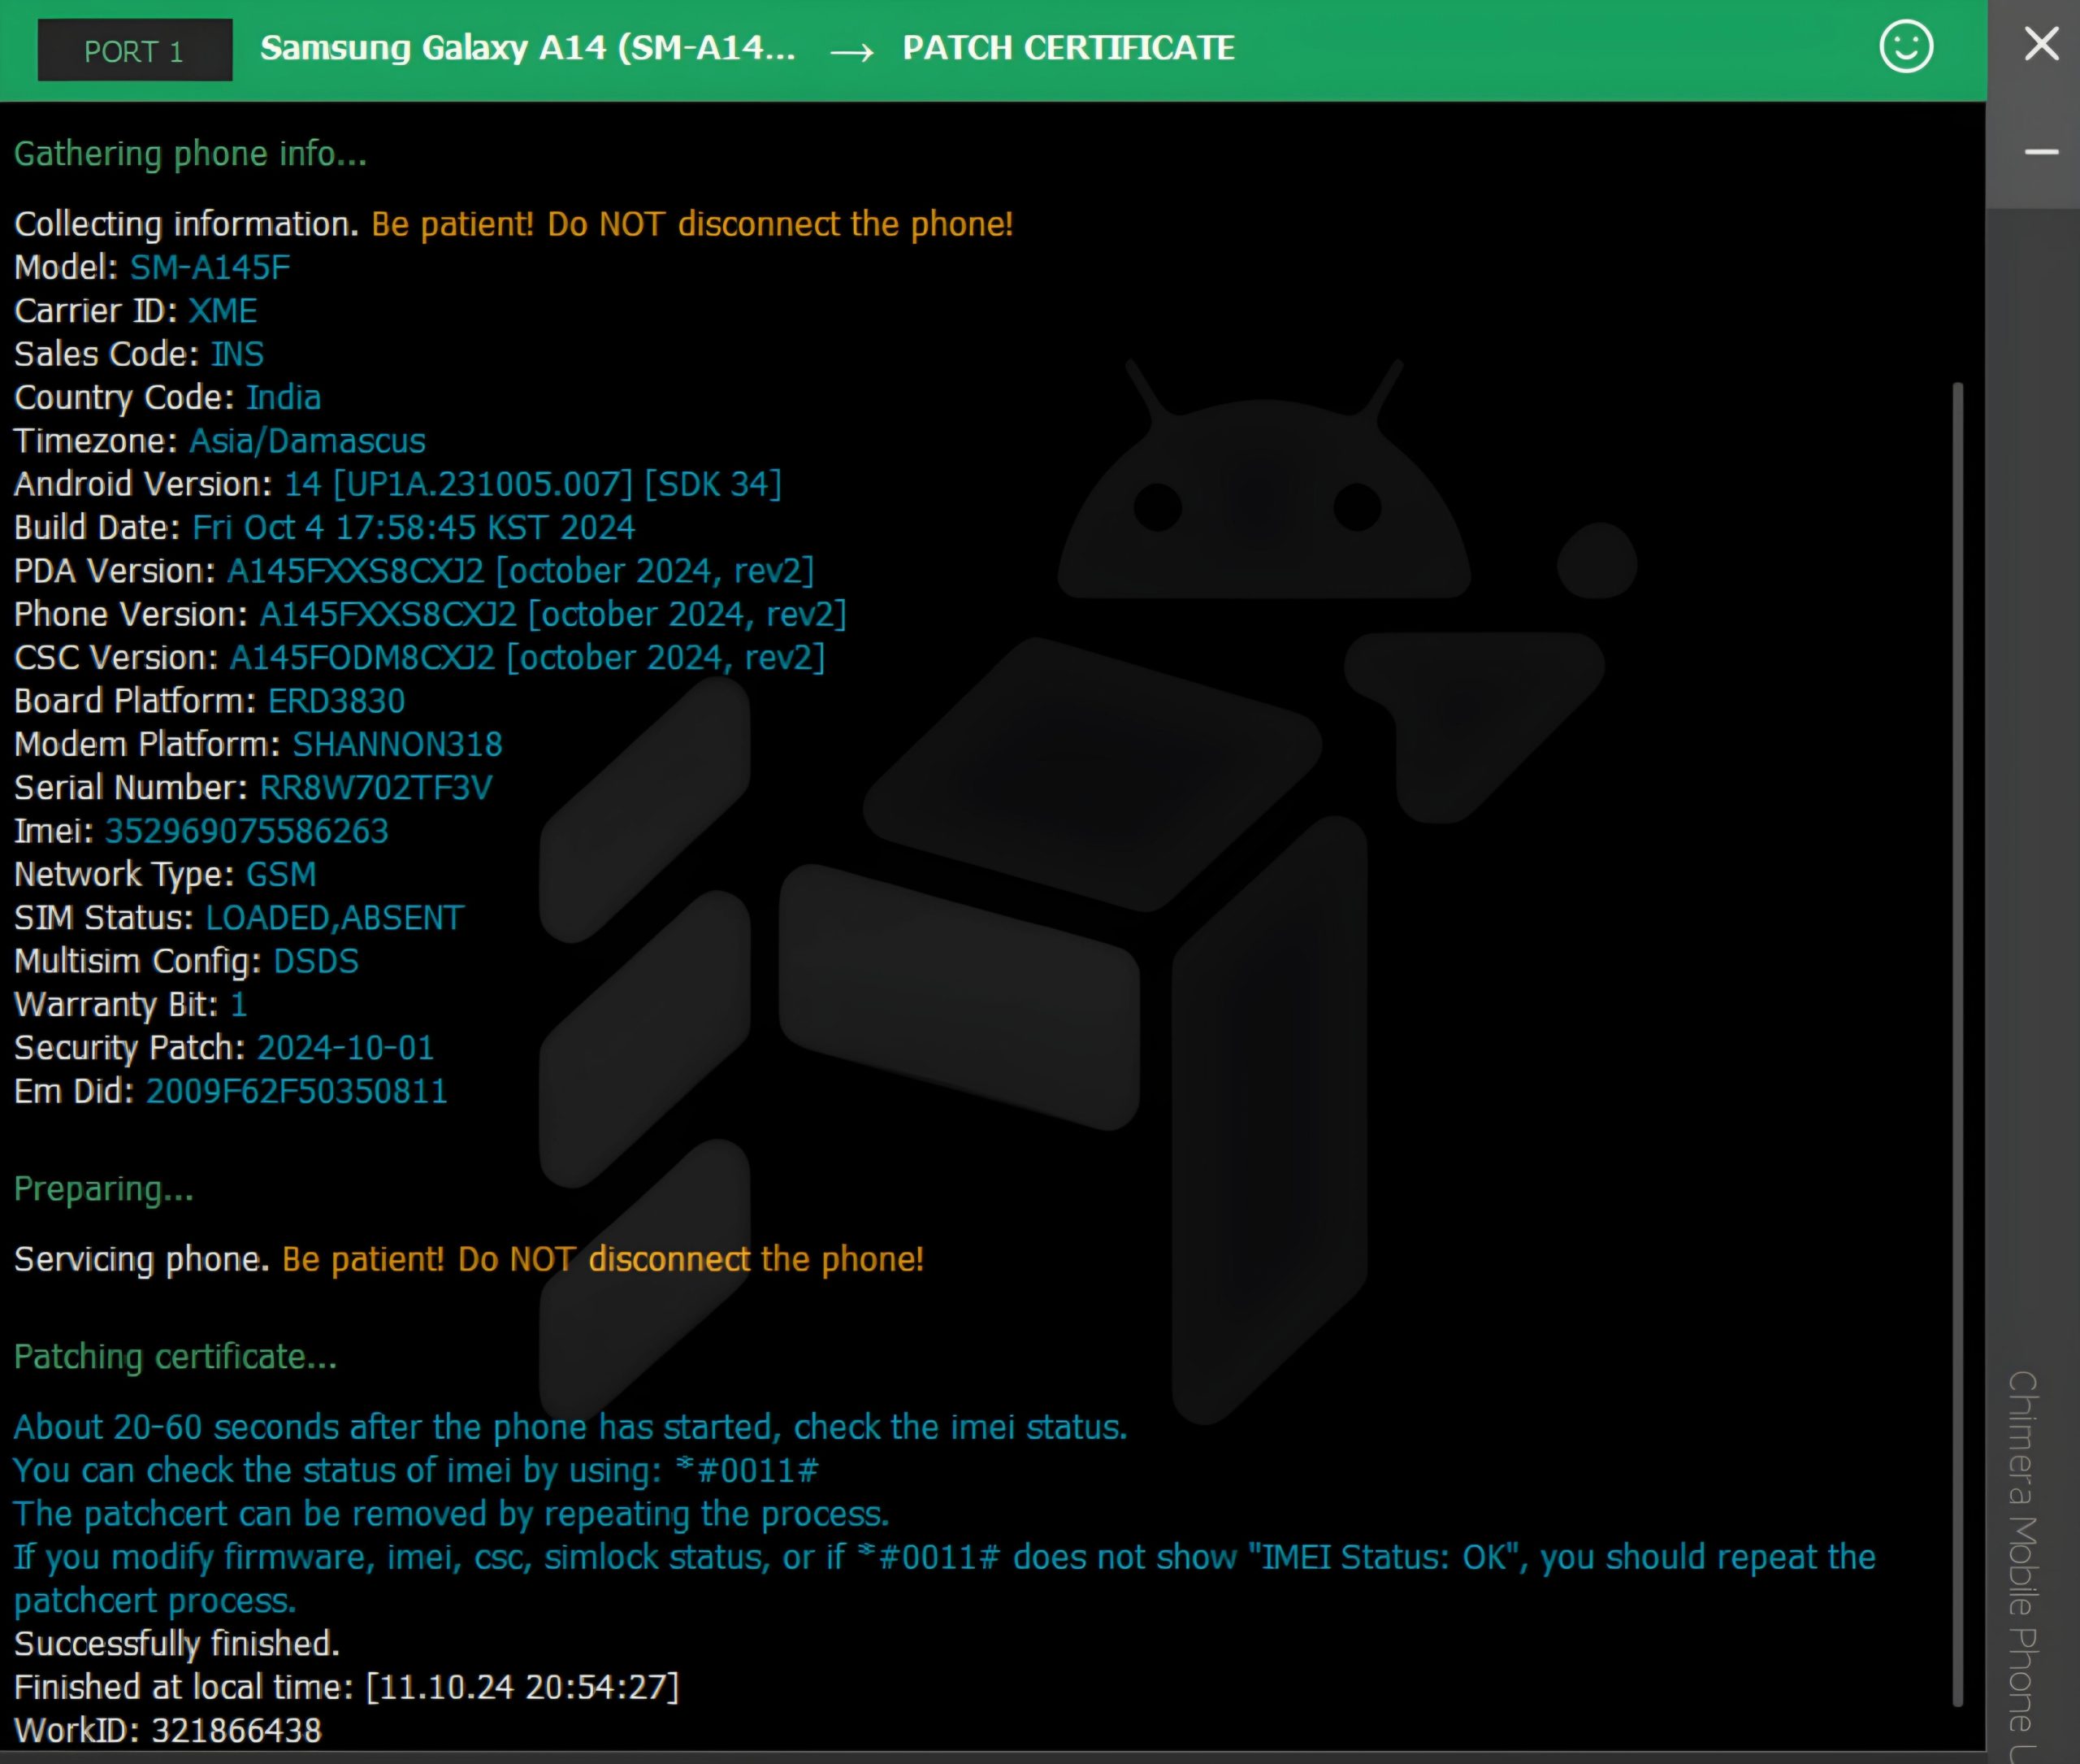Click the Timezone value Asia/Damascus
Screen dimensions: 2080x1764
[308, 441]
